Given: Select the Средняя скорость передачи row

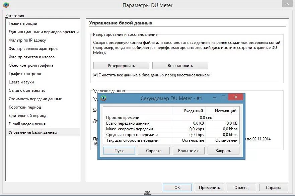Looking at the screenshot, I should 171,135.
